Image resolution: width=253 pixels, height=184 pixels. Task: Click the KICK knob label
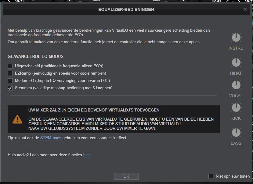coord(236,118)
